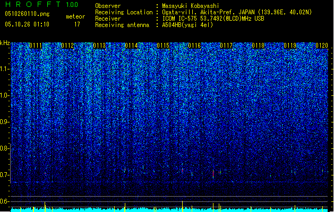Click the 1.1 frequency axis label
The image size is (334, 212).
click(x=5, y=69)
